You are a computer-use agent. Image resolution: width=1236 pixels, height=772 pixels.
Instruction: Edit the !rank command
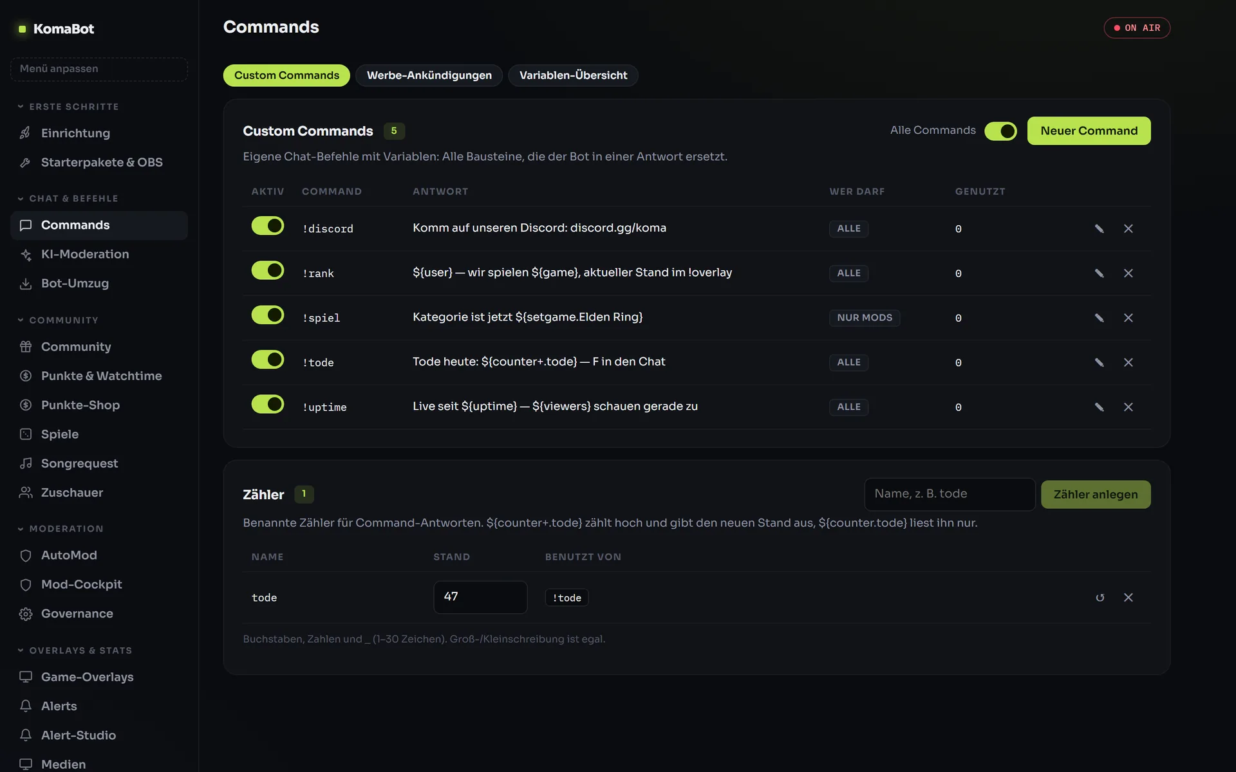point(1099,273)
